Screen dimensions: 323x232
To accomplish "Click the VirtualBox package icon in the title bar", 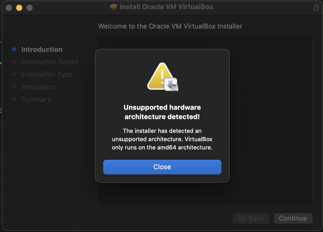I will tap(114, 7).
